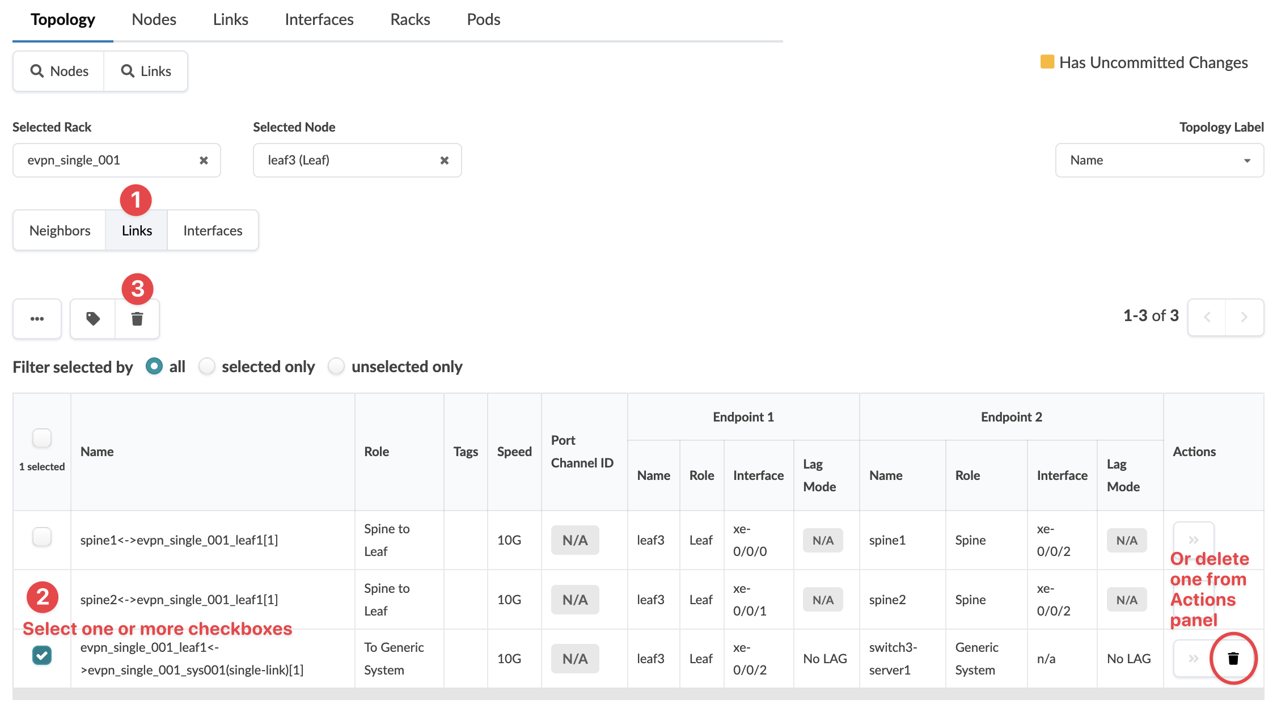This screenshot has width=1277, height=708.
Task: Toggle the select-all header checkbox
Action: pyautogui.click(x=42, y=438)
